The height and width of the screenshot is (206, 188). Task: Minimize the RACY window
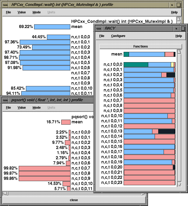(x=176, y=28)
